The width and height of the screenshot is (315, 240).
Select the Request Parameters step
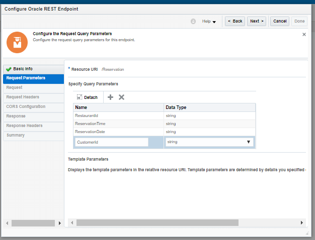34,79
